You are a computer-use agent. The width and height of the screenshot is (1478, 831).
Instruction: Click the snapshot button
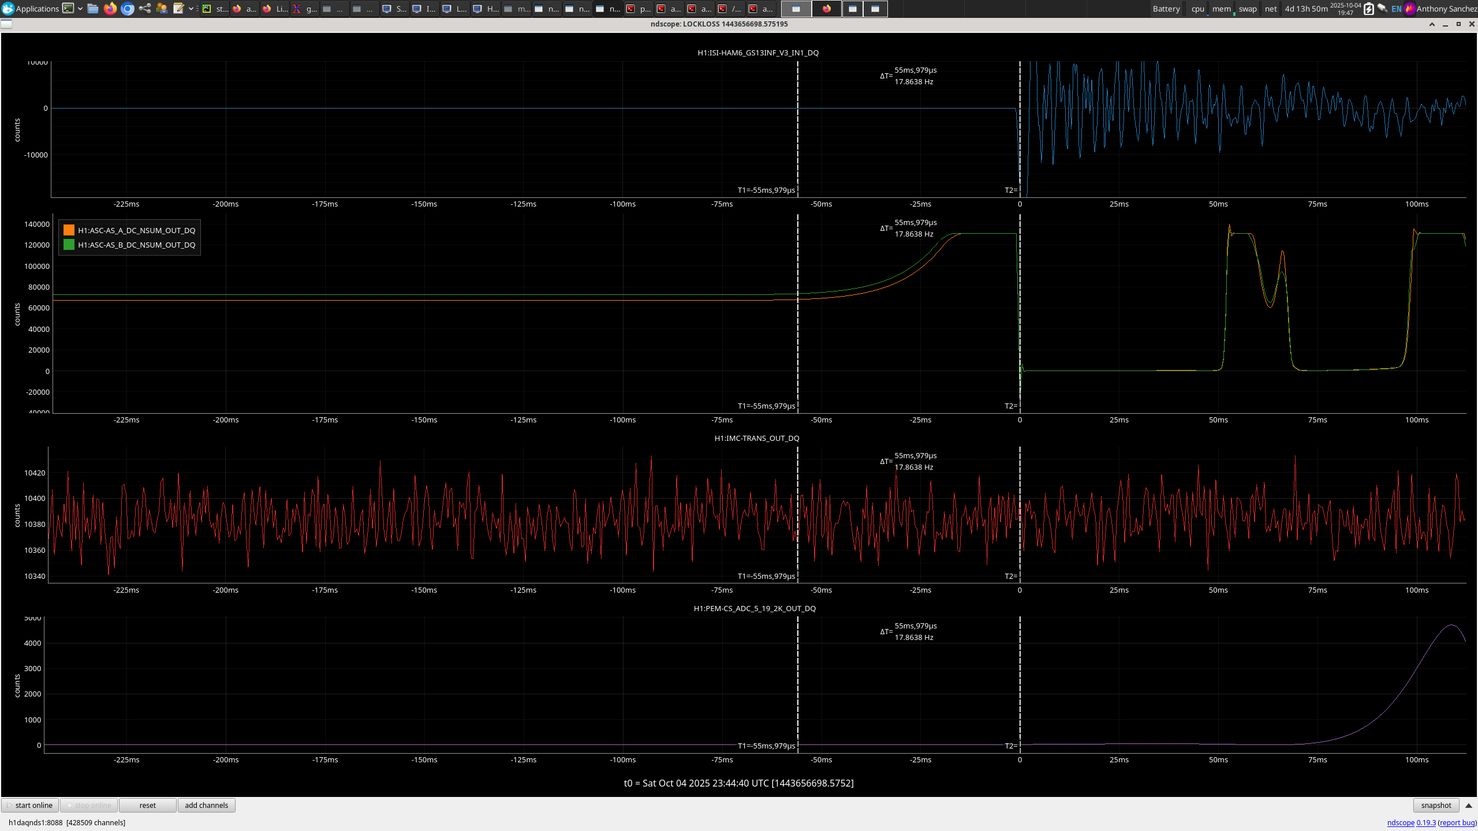click(1436, 806)
